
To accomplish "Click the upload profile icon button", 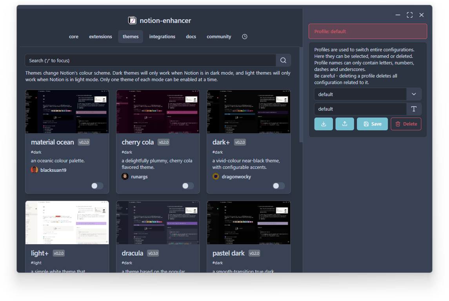I will (x=345, y=124).
